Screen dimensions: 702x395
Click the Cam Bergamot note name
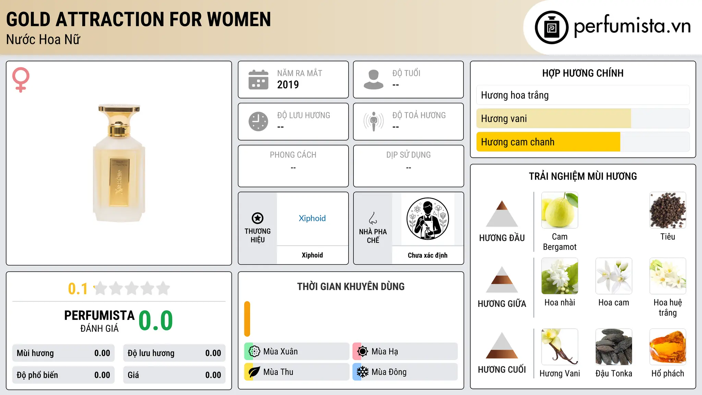tap(560, 242)
